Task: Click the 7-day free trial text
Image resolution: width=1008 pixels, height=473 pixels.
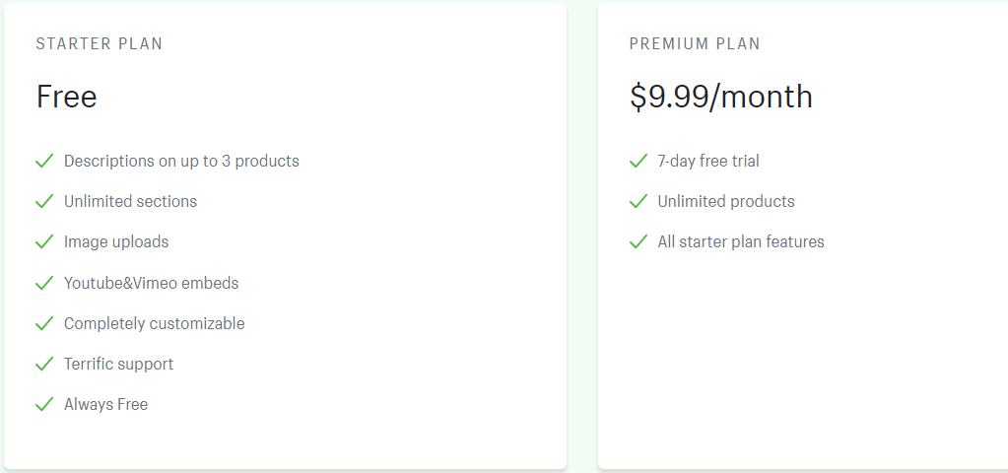Action: tap(708, 161)
